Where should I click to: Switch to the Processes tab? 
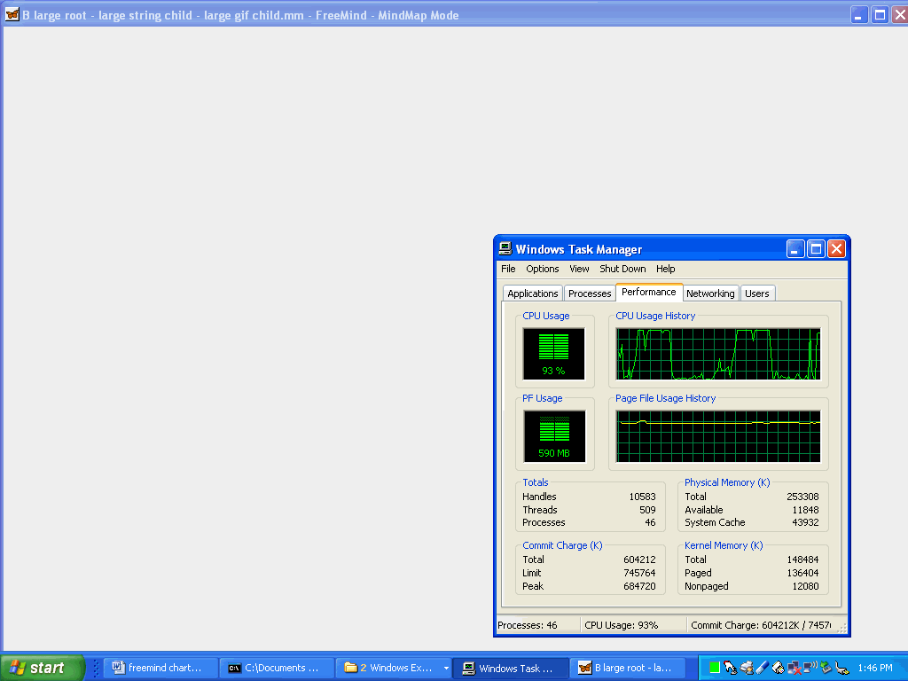590,294
